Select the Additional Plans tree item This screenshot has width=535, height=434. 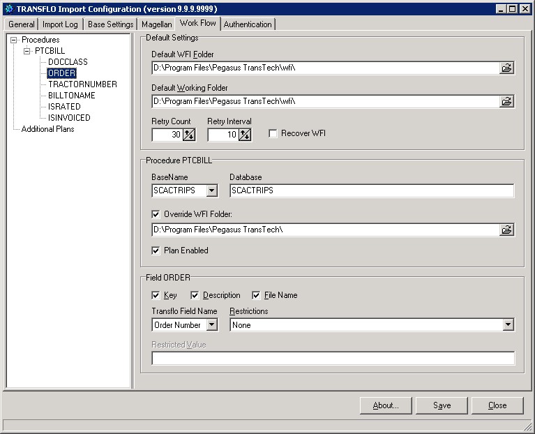pos(47,129)
